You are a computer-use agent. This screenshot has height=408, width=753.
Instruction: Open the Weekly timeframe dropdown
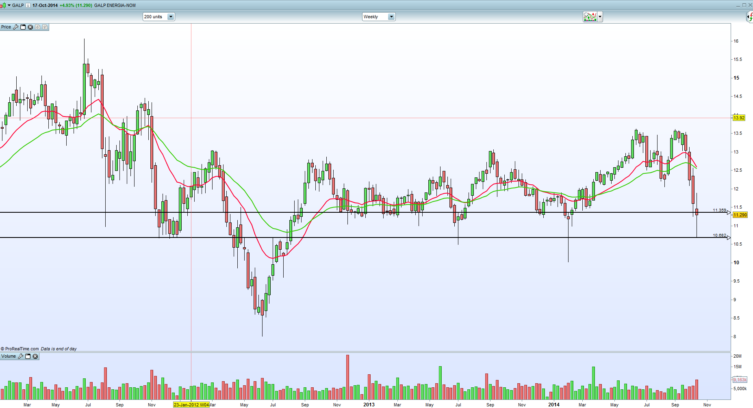391,17
